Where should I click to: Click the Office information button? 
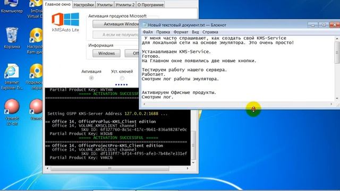[132, 53]
